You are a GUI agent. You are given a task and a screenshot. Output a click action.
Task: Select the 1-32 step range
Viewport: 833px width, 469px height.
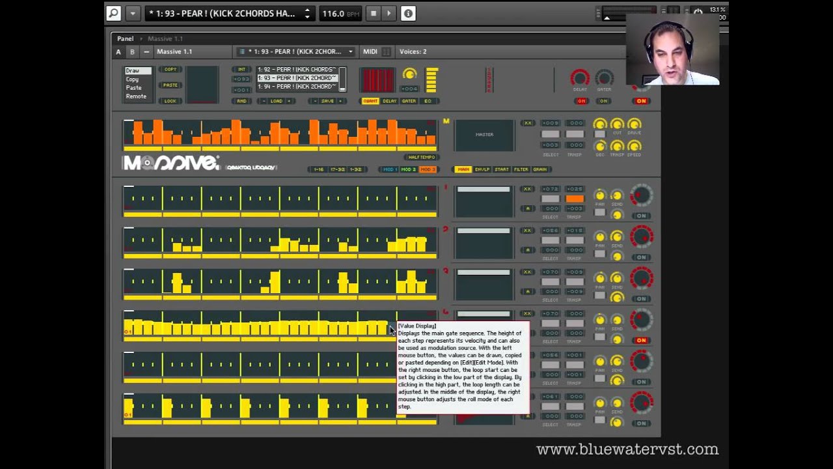point(355,169)
